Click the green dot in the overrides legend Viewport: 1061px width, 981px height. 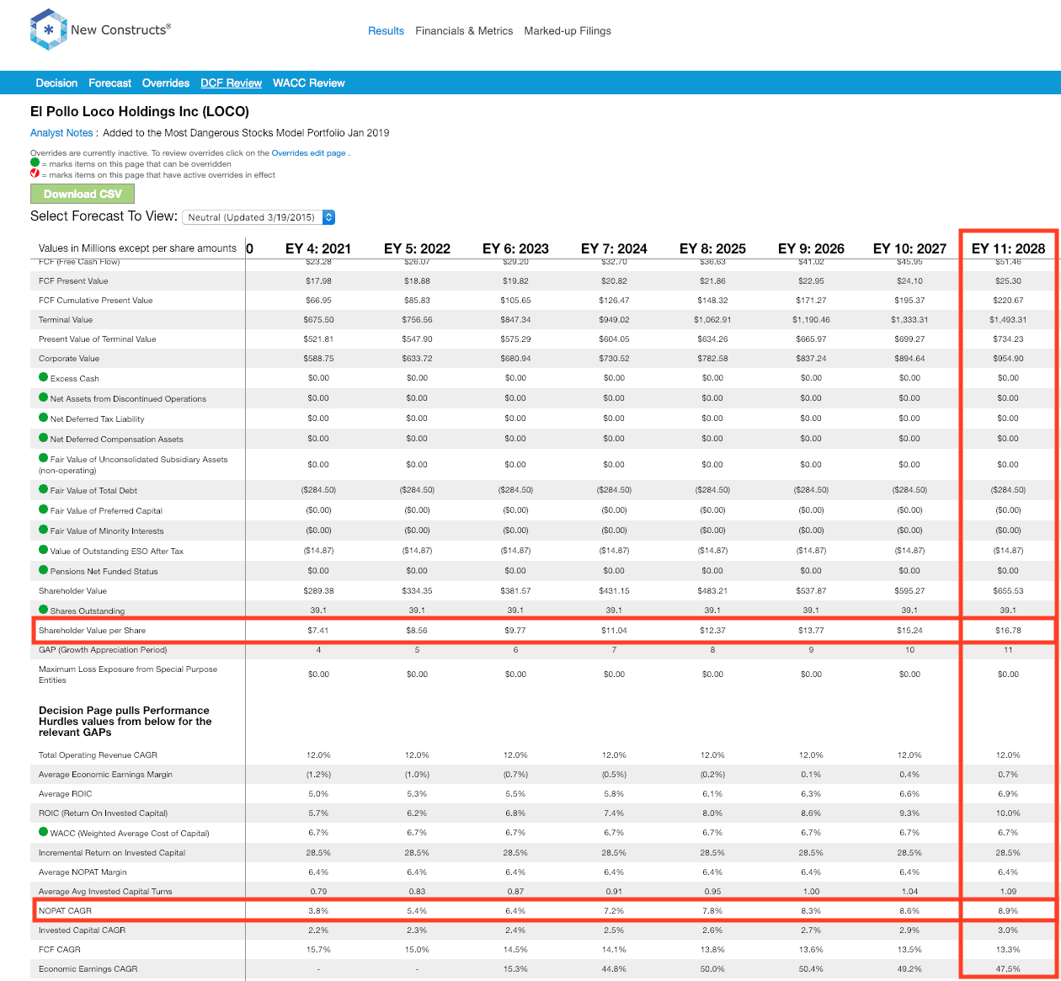point(35,163)
